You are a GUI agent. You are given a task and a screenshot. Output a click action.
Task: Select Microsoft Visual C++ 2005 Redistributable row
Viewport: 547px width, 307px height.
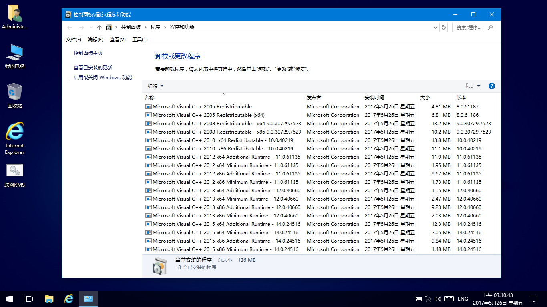click(x=319, y=107)
